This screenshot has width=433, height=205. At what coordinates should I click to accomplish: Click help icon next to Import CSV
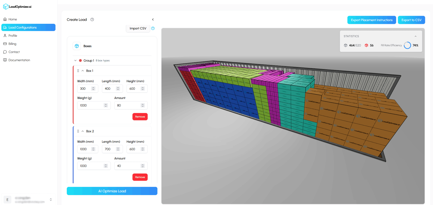(x=153, y=28)
